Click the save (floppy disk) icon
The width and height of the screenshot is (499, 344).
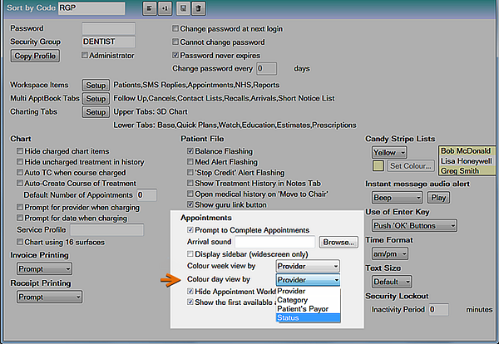pyautogui.click(x=183, y=8)
